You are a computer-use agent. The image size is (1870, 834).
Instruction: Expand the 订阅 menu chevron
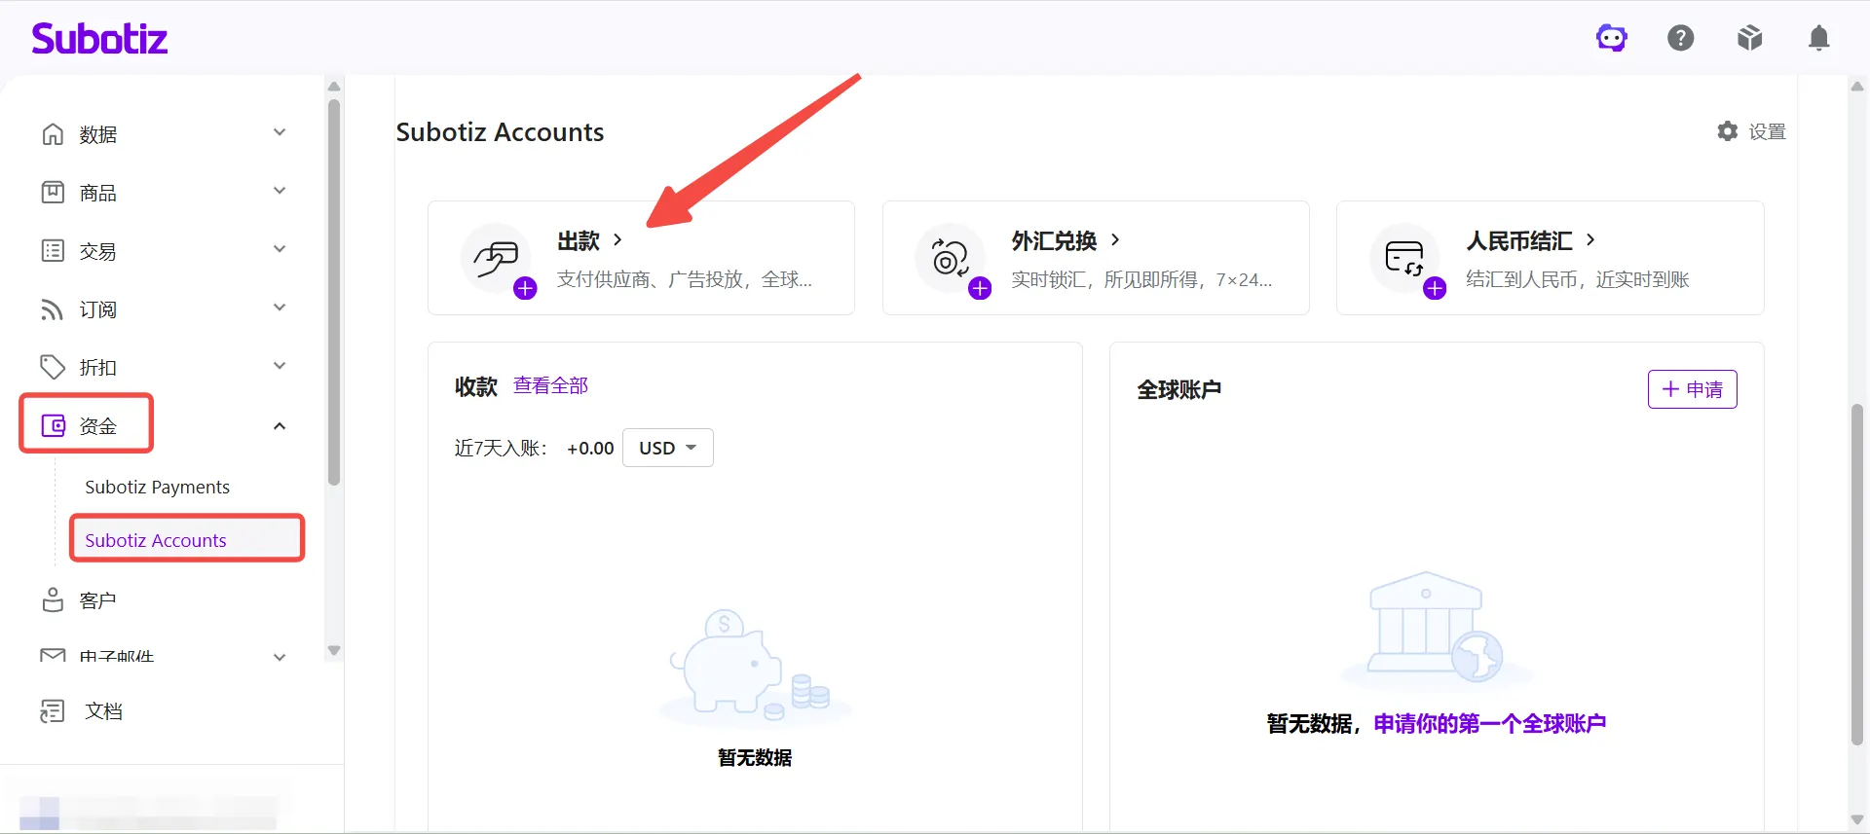tap(280, 308)
